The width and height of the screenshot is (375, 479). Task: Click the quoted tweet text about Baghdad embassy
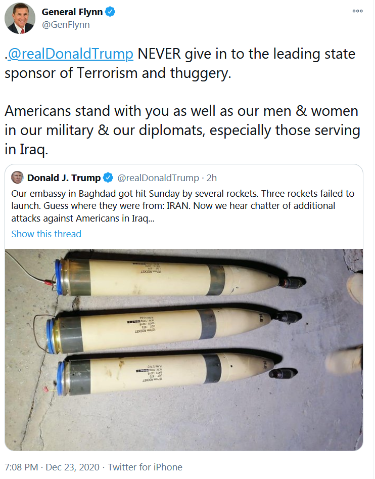(183, 206)
